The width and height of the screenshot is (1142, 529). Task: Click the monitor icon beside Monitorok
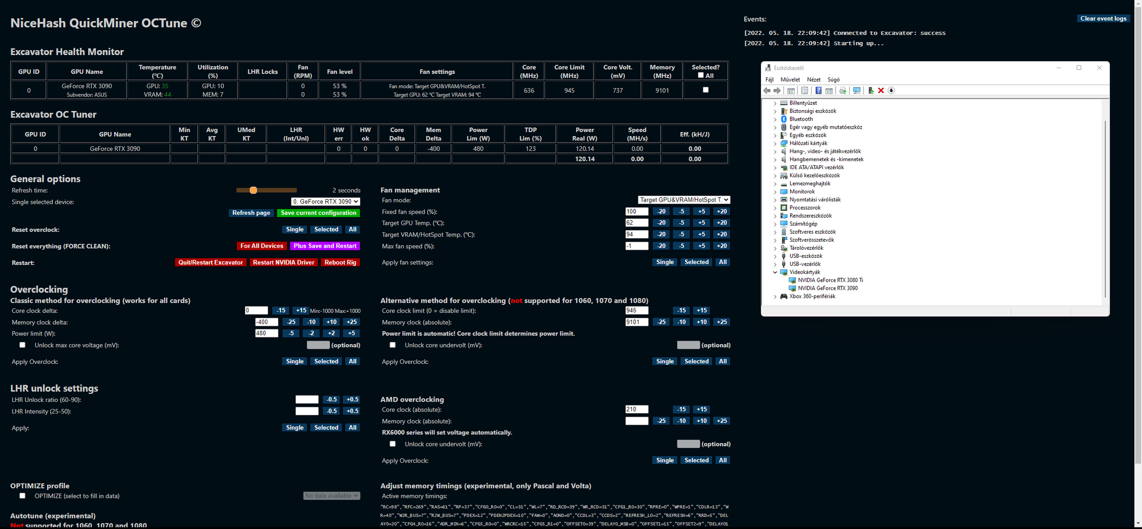784,192
